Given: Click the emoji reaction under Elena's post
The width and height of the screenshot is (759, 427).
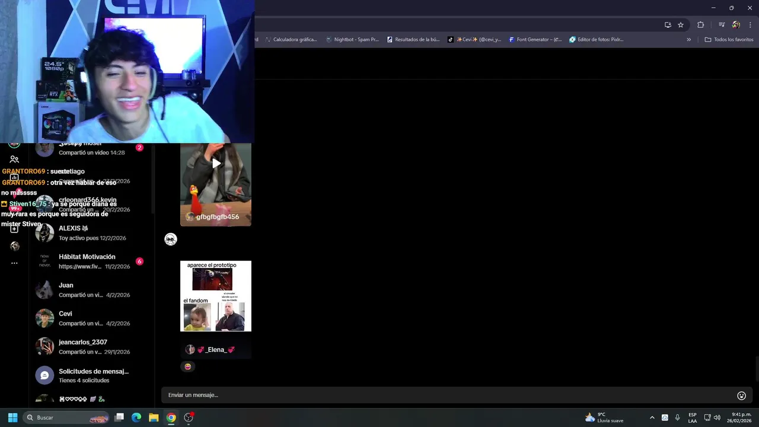Looking at the screenshot, I should [x=187, y=367].
